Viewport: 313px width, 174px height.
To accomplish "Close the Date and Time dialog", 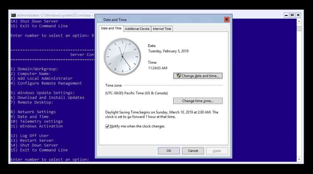I will pos(226,19).
